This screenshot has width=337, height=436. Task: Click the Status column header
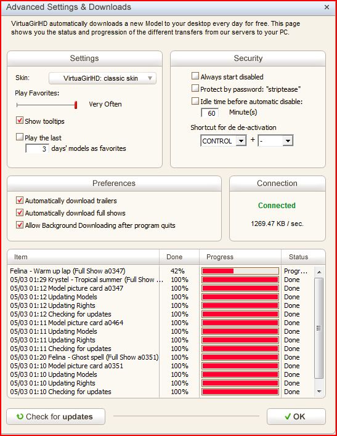tap(303, 257)
